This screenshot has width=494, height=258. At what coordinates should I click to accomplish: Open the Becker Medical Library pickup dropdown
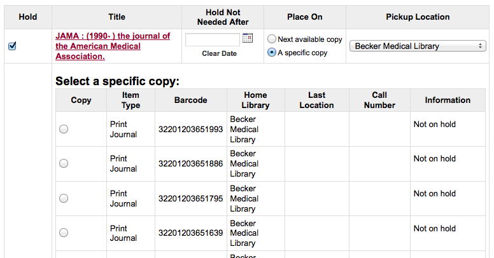[x=420, y=46]
